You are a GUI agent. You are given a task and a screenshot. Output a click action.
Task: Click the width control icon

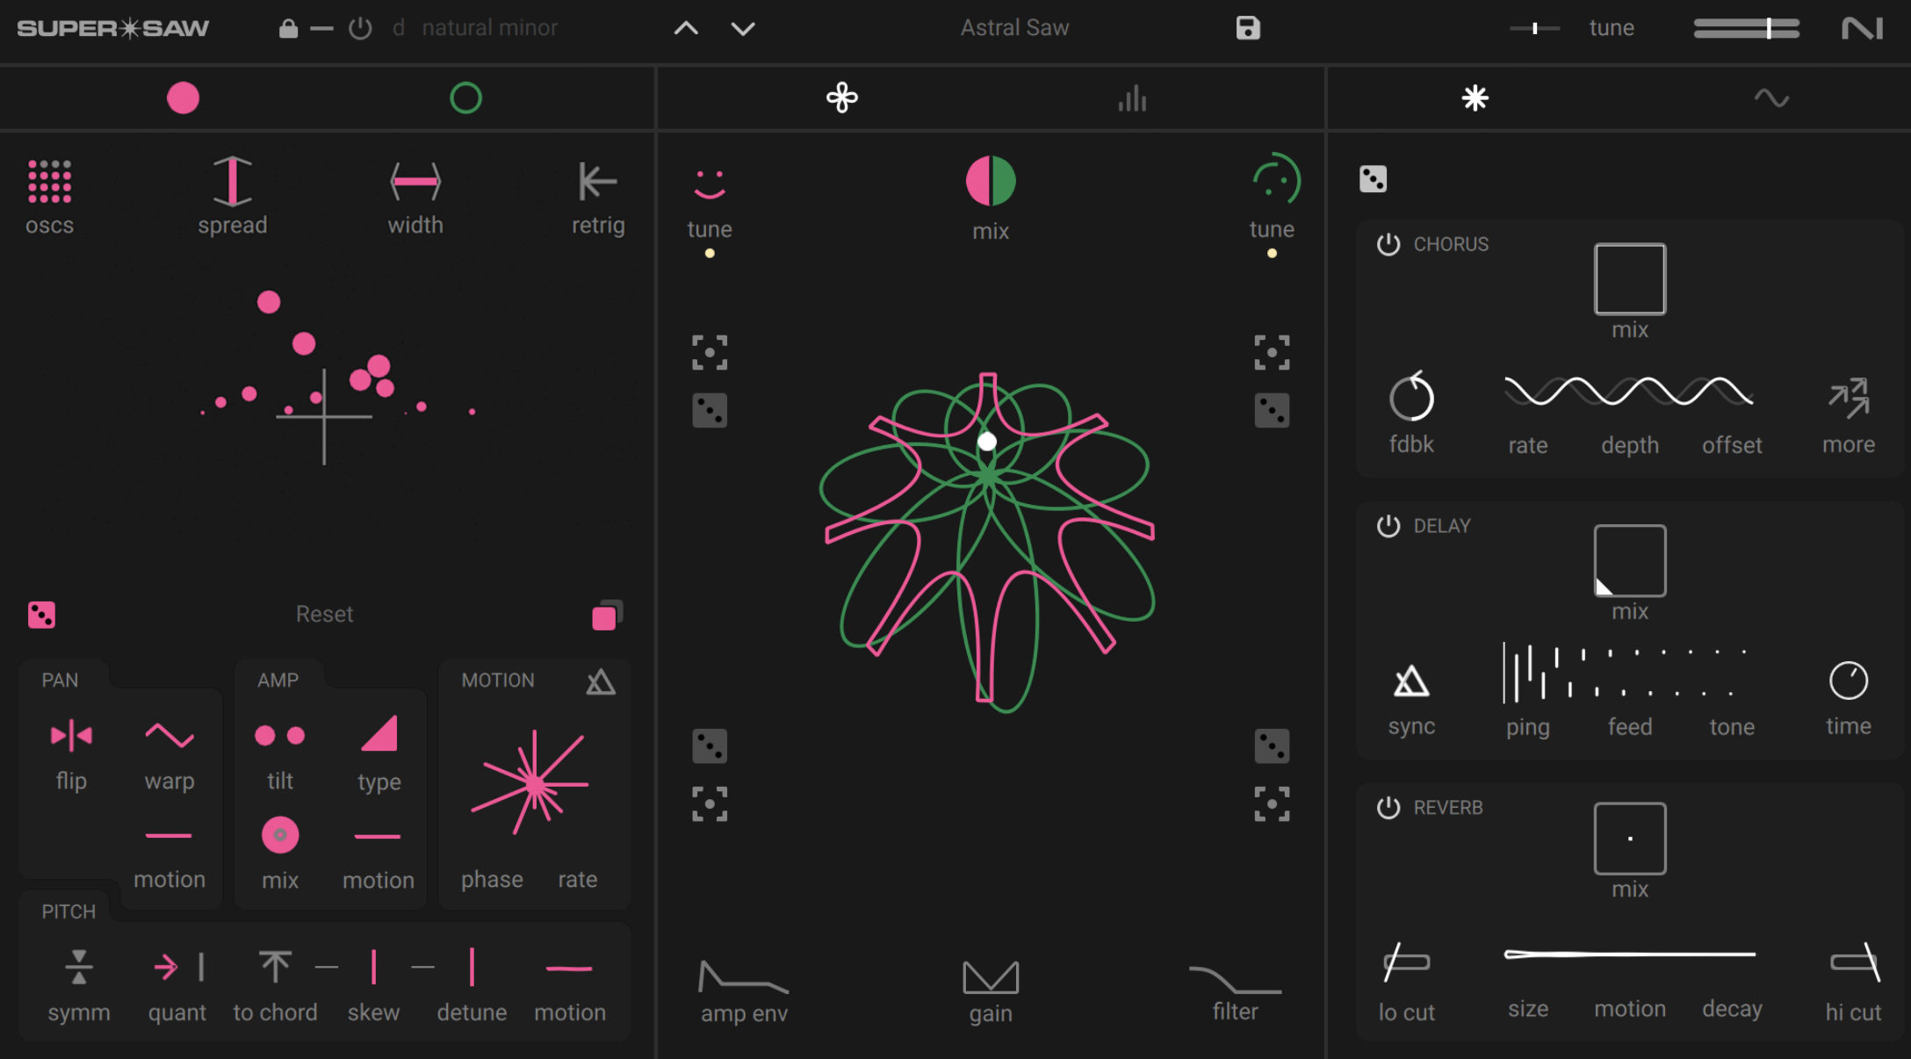[x=415, y=182]
